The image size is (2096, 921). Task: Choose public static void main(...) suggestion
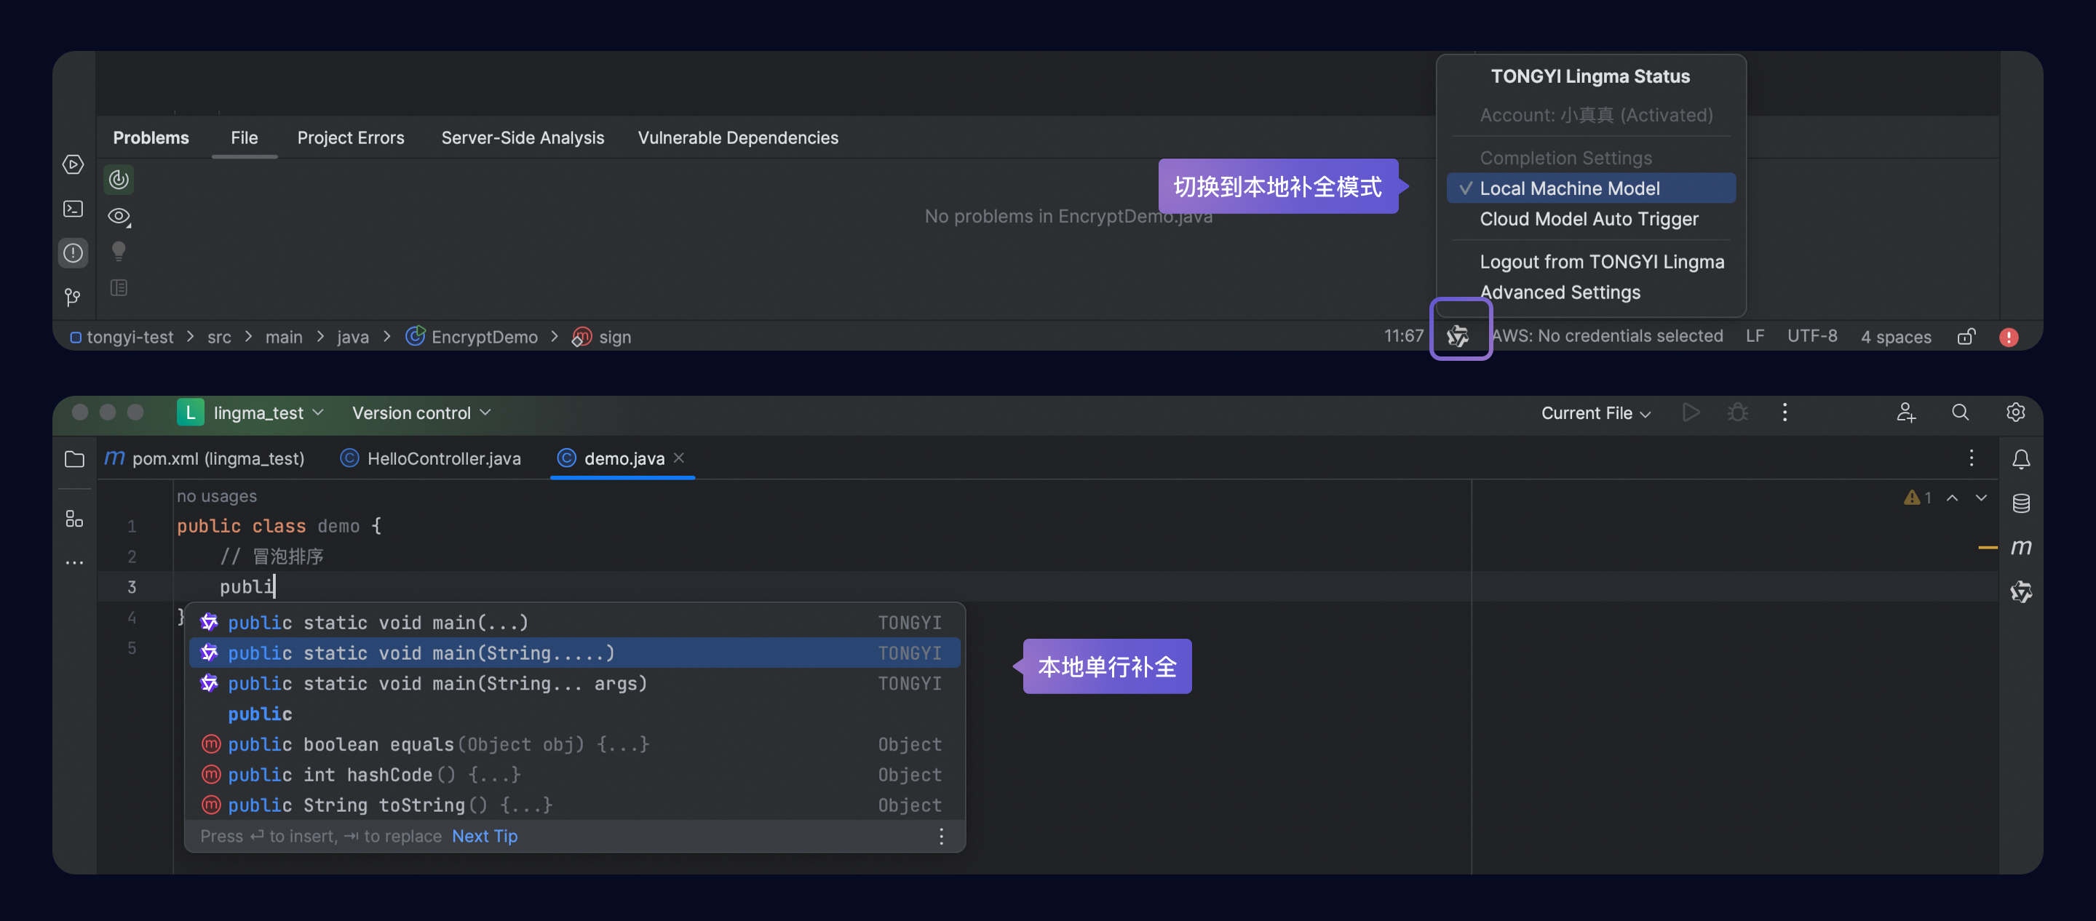(x=574, y=623)
